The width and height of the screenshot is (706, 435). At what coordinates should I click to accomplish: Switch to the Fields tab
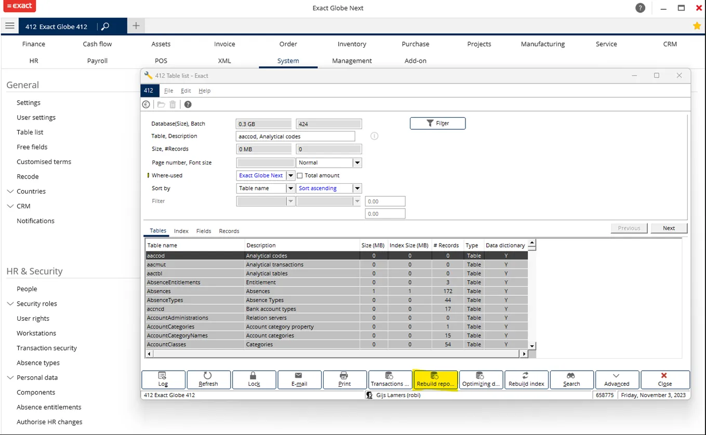[204, 231]
